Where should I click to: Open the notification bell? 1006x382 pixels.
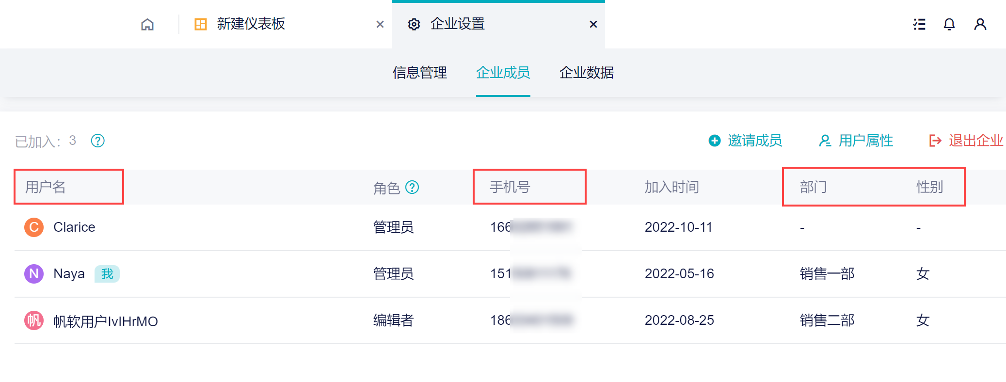coord(949,24)
